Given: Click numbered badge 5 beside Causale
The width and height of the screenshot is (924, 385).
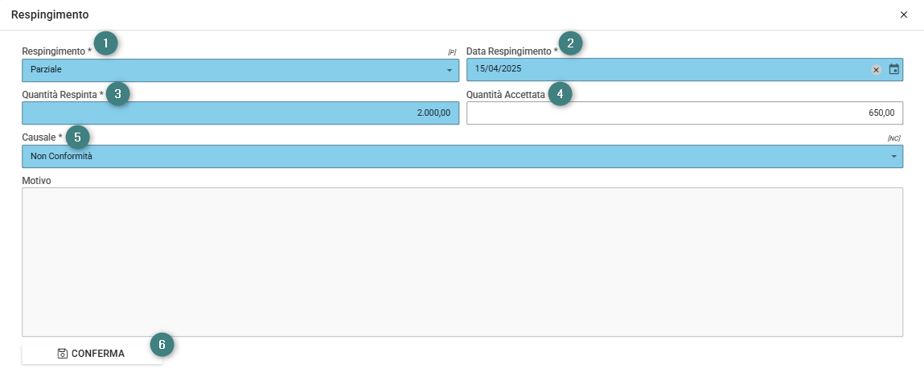Looking at the screenshot, I should [x=78, y=137].
